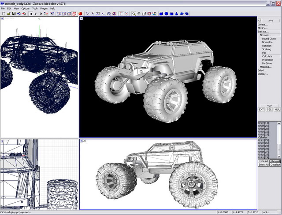Create a blue box primitive
The height and width of the screenshot is (215, 282).
(161, 14)
